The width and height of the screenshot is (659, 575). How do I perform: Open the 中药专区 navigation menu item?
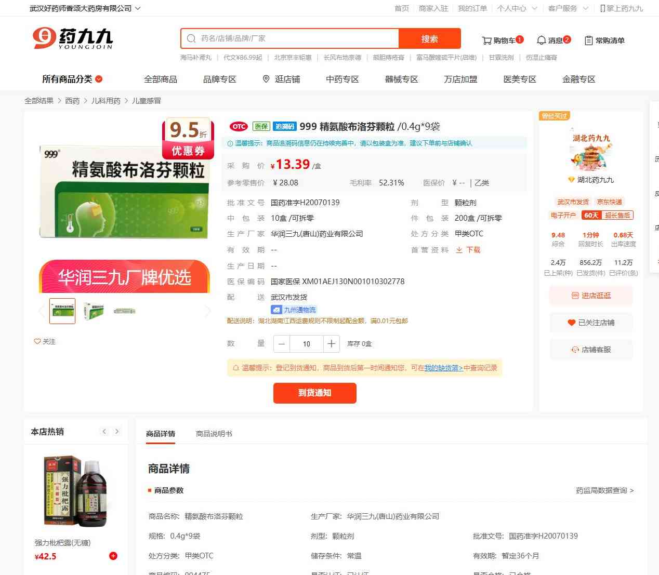coord(342,79)
